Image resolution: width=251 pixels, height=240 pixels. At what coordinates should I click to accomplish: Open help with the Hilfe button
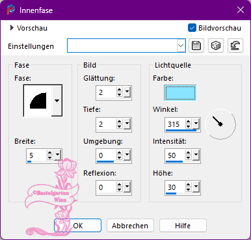point(183,226)
